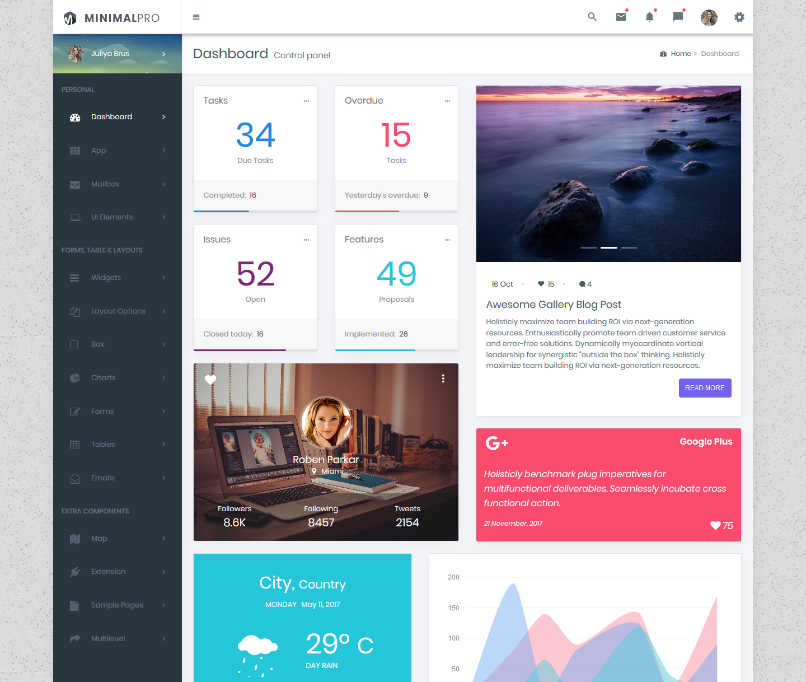Viewport: 806px width, 682px height.
Task: Click the user avatar in header
Action: pyautogui.click(x=709, y=17)
